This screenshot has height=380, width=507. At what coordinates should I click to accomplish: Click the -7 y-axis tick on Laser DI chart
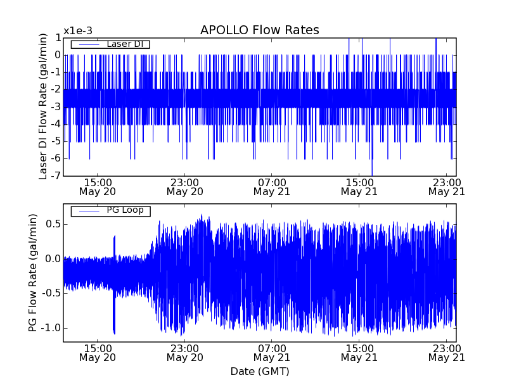[56, 175]
